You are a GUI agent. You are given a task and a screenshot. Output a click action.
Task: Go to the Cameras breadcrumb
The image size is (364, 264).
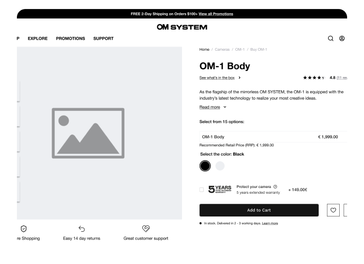pos(222,50)
